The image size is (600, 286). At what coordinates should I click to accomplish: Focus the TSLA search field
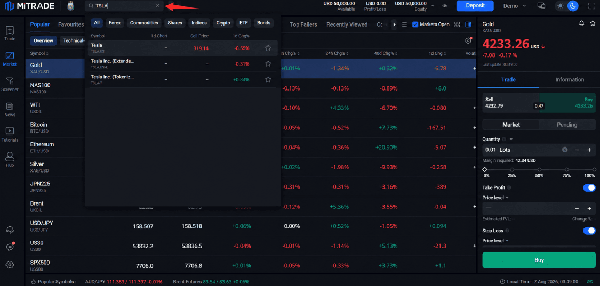124,6
